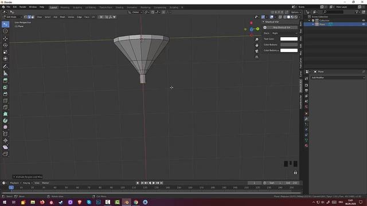Screen dimensions: 367x206
Task: Open the File menu
Action: [x=9, y=7]
